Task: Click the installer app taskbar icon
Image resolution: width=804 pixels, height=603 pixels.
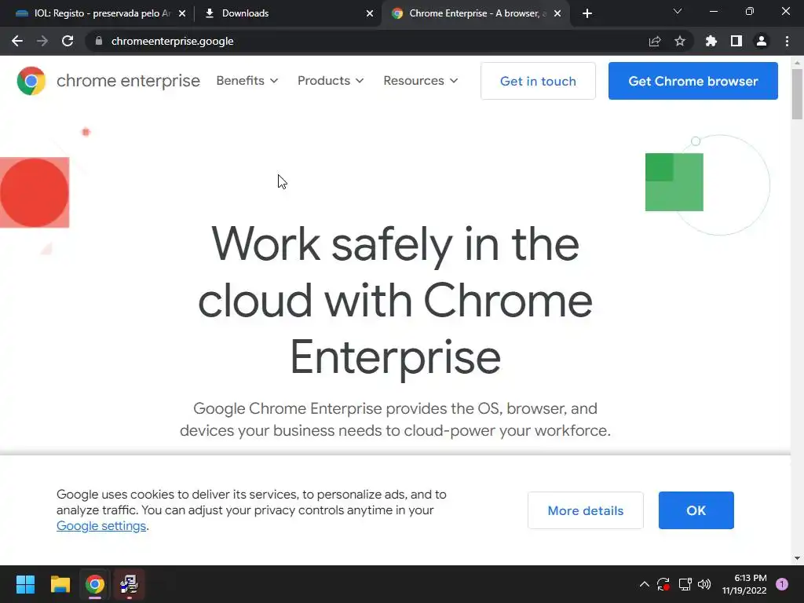Action: click(x=130, y=584)
